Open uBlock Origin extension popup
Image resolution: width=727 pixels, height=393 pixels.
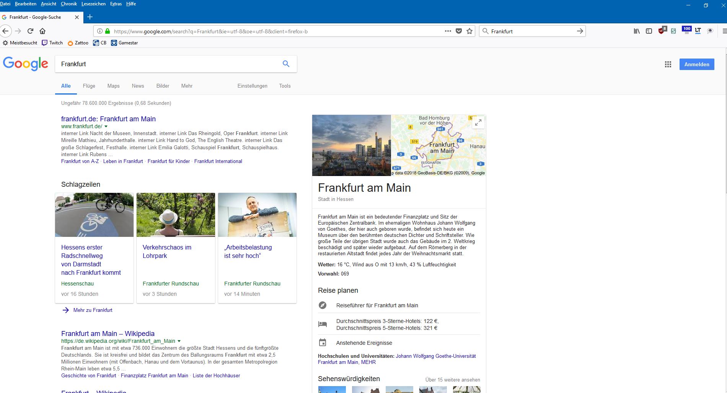(662, 30)
